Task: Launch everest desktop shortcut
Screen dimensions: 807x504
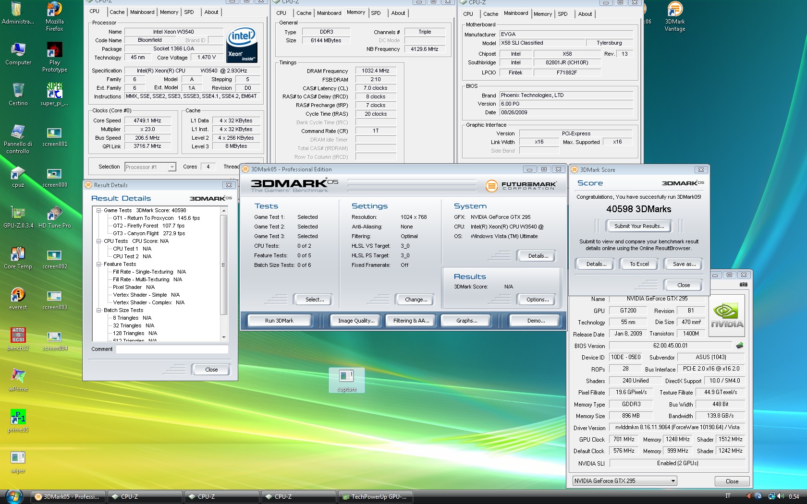Action: click(18, 299)
